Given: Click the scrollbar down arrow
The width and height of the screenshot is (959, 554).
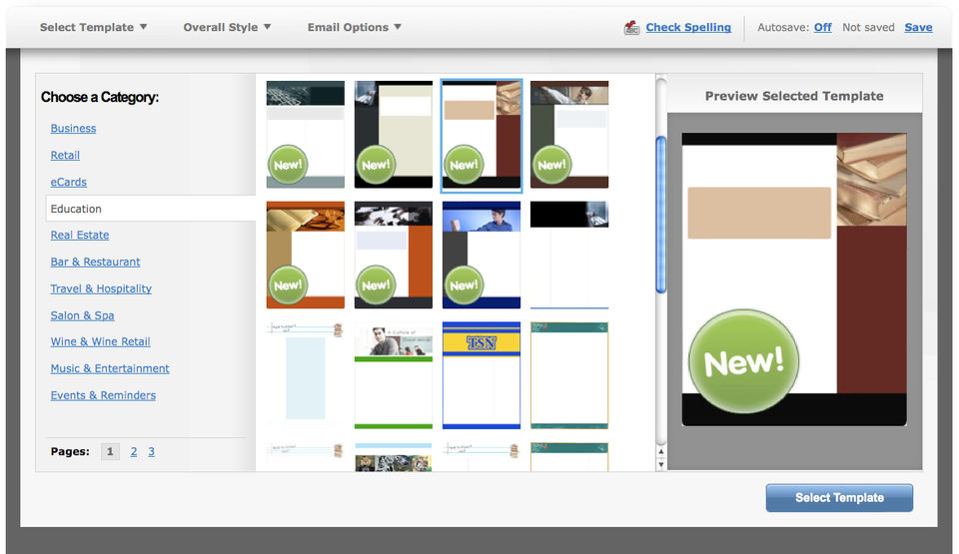Looking at the screenshot, I should [660, 465].
